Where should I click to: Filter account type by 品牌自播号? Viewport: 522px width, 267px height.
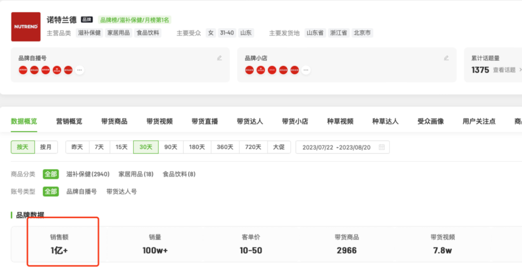82,192
